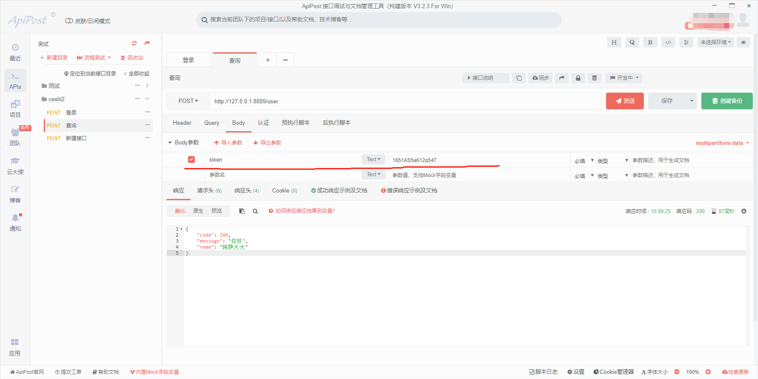Click 如何绑定响应结果到变量? help link
This screenshot has height=379, width=758.
(302, 211)
